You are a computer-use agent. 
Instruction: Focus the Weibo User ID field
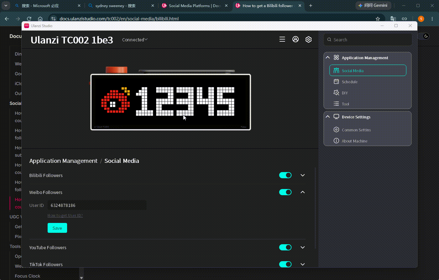pos(97,205)
